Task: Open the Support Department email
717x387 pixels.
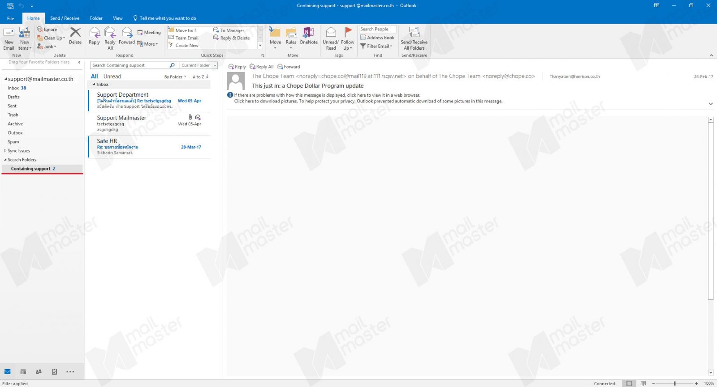Action: tap(149, 100)
